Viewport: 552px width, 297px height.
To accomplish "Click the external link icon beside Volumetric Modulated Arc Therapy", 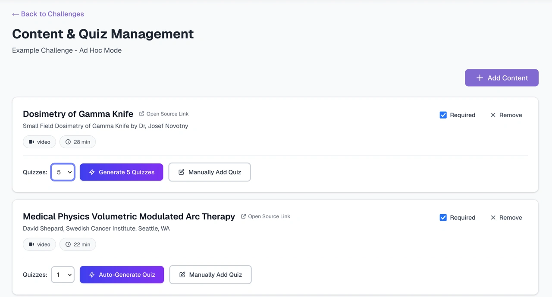I will point(243,216).
